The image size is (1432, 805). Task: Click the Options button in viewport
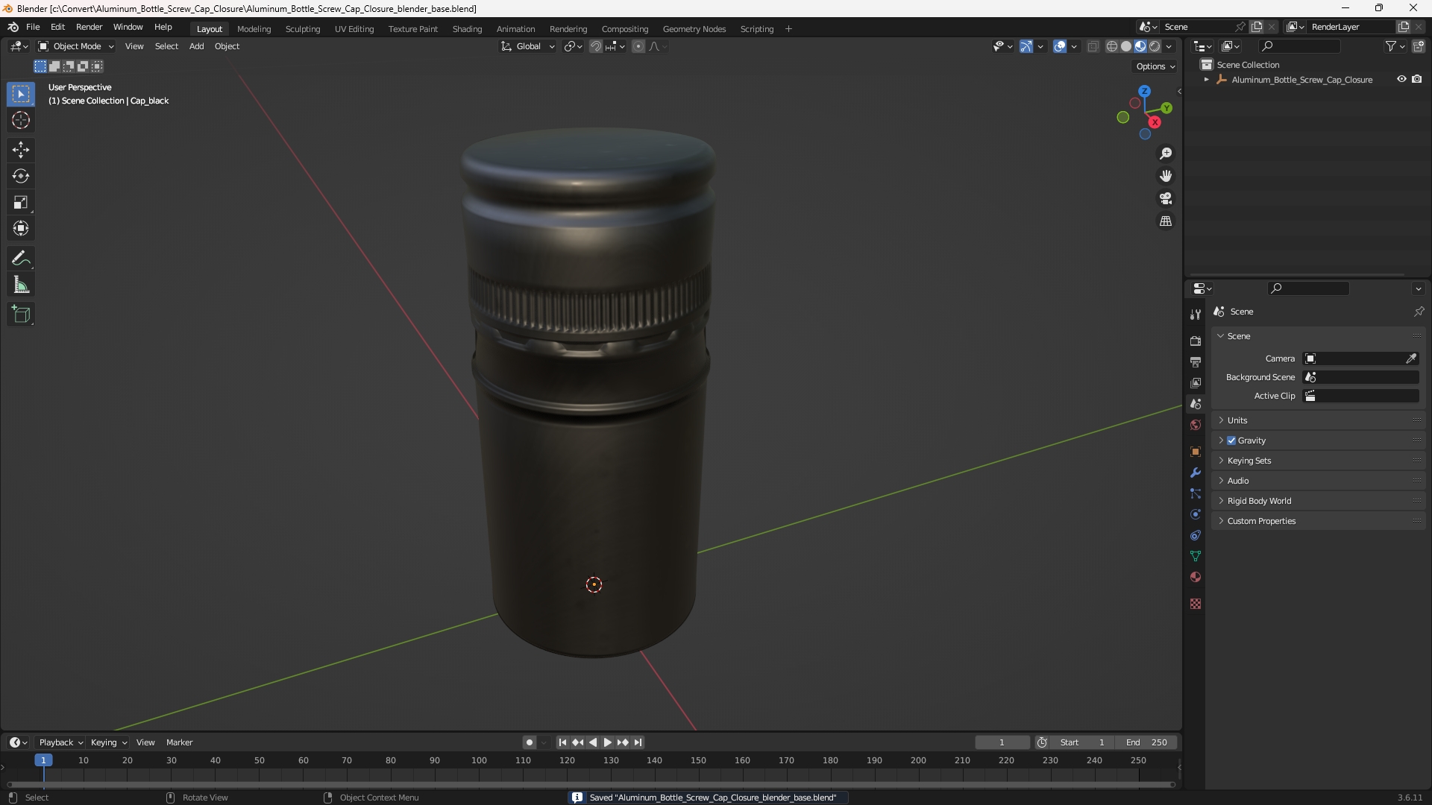click(x=1155, y=66)
